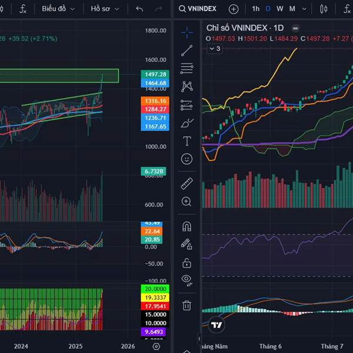Click the 1800.00 price axis level

click(155, 31)
